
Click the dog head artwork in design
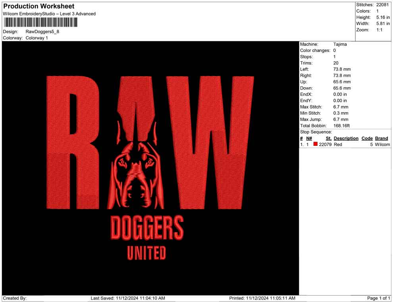point(136,165)
